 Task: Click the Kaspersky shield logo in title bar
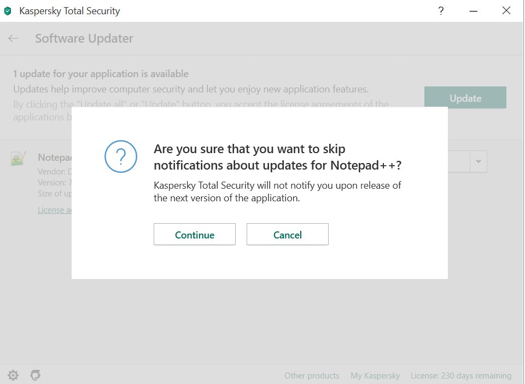click(8, 11)
